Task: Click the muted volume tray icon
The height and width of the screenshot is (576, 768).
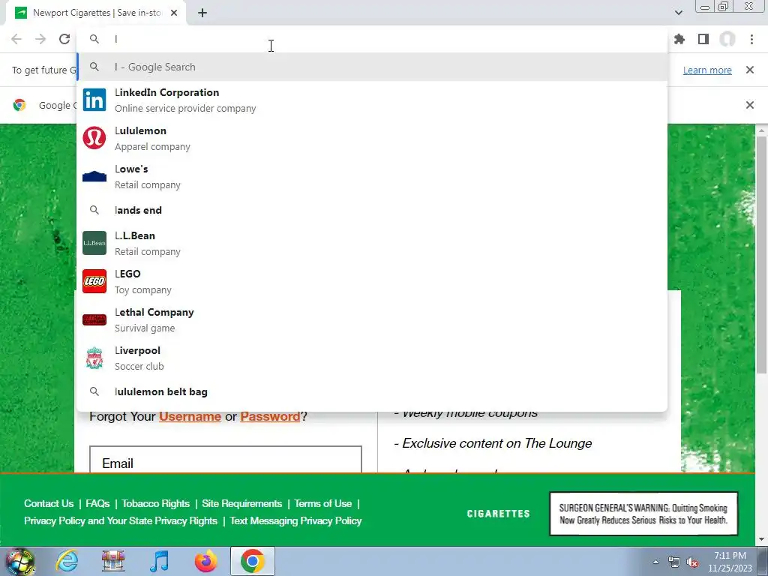Action: click(x=692, y=562)
